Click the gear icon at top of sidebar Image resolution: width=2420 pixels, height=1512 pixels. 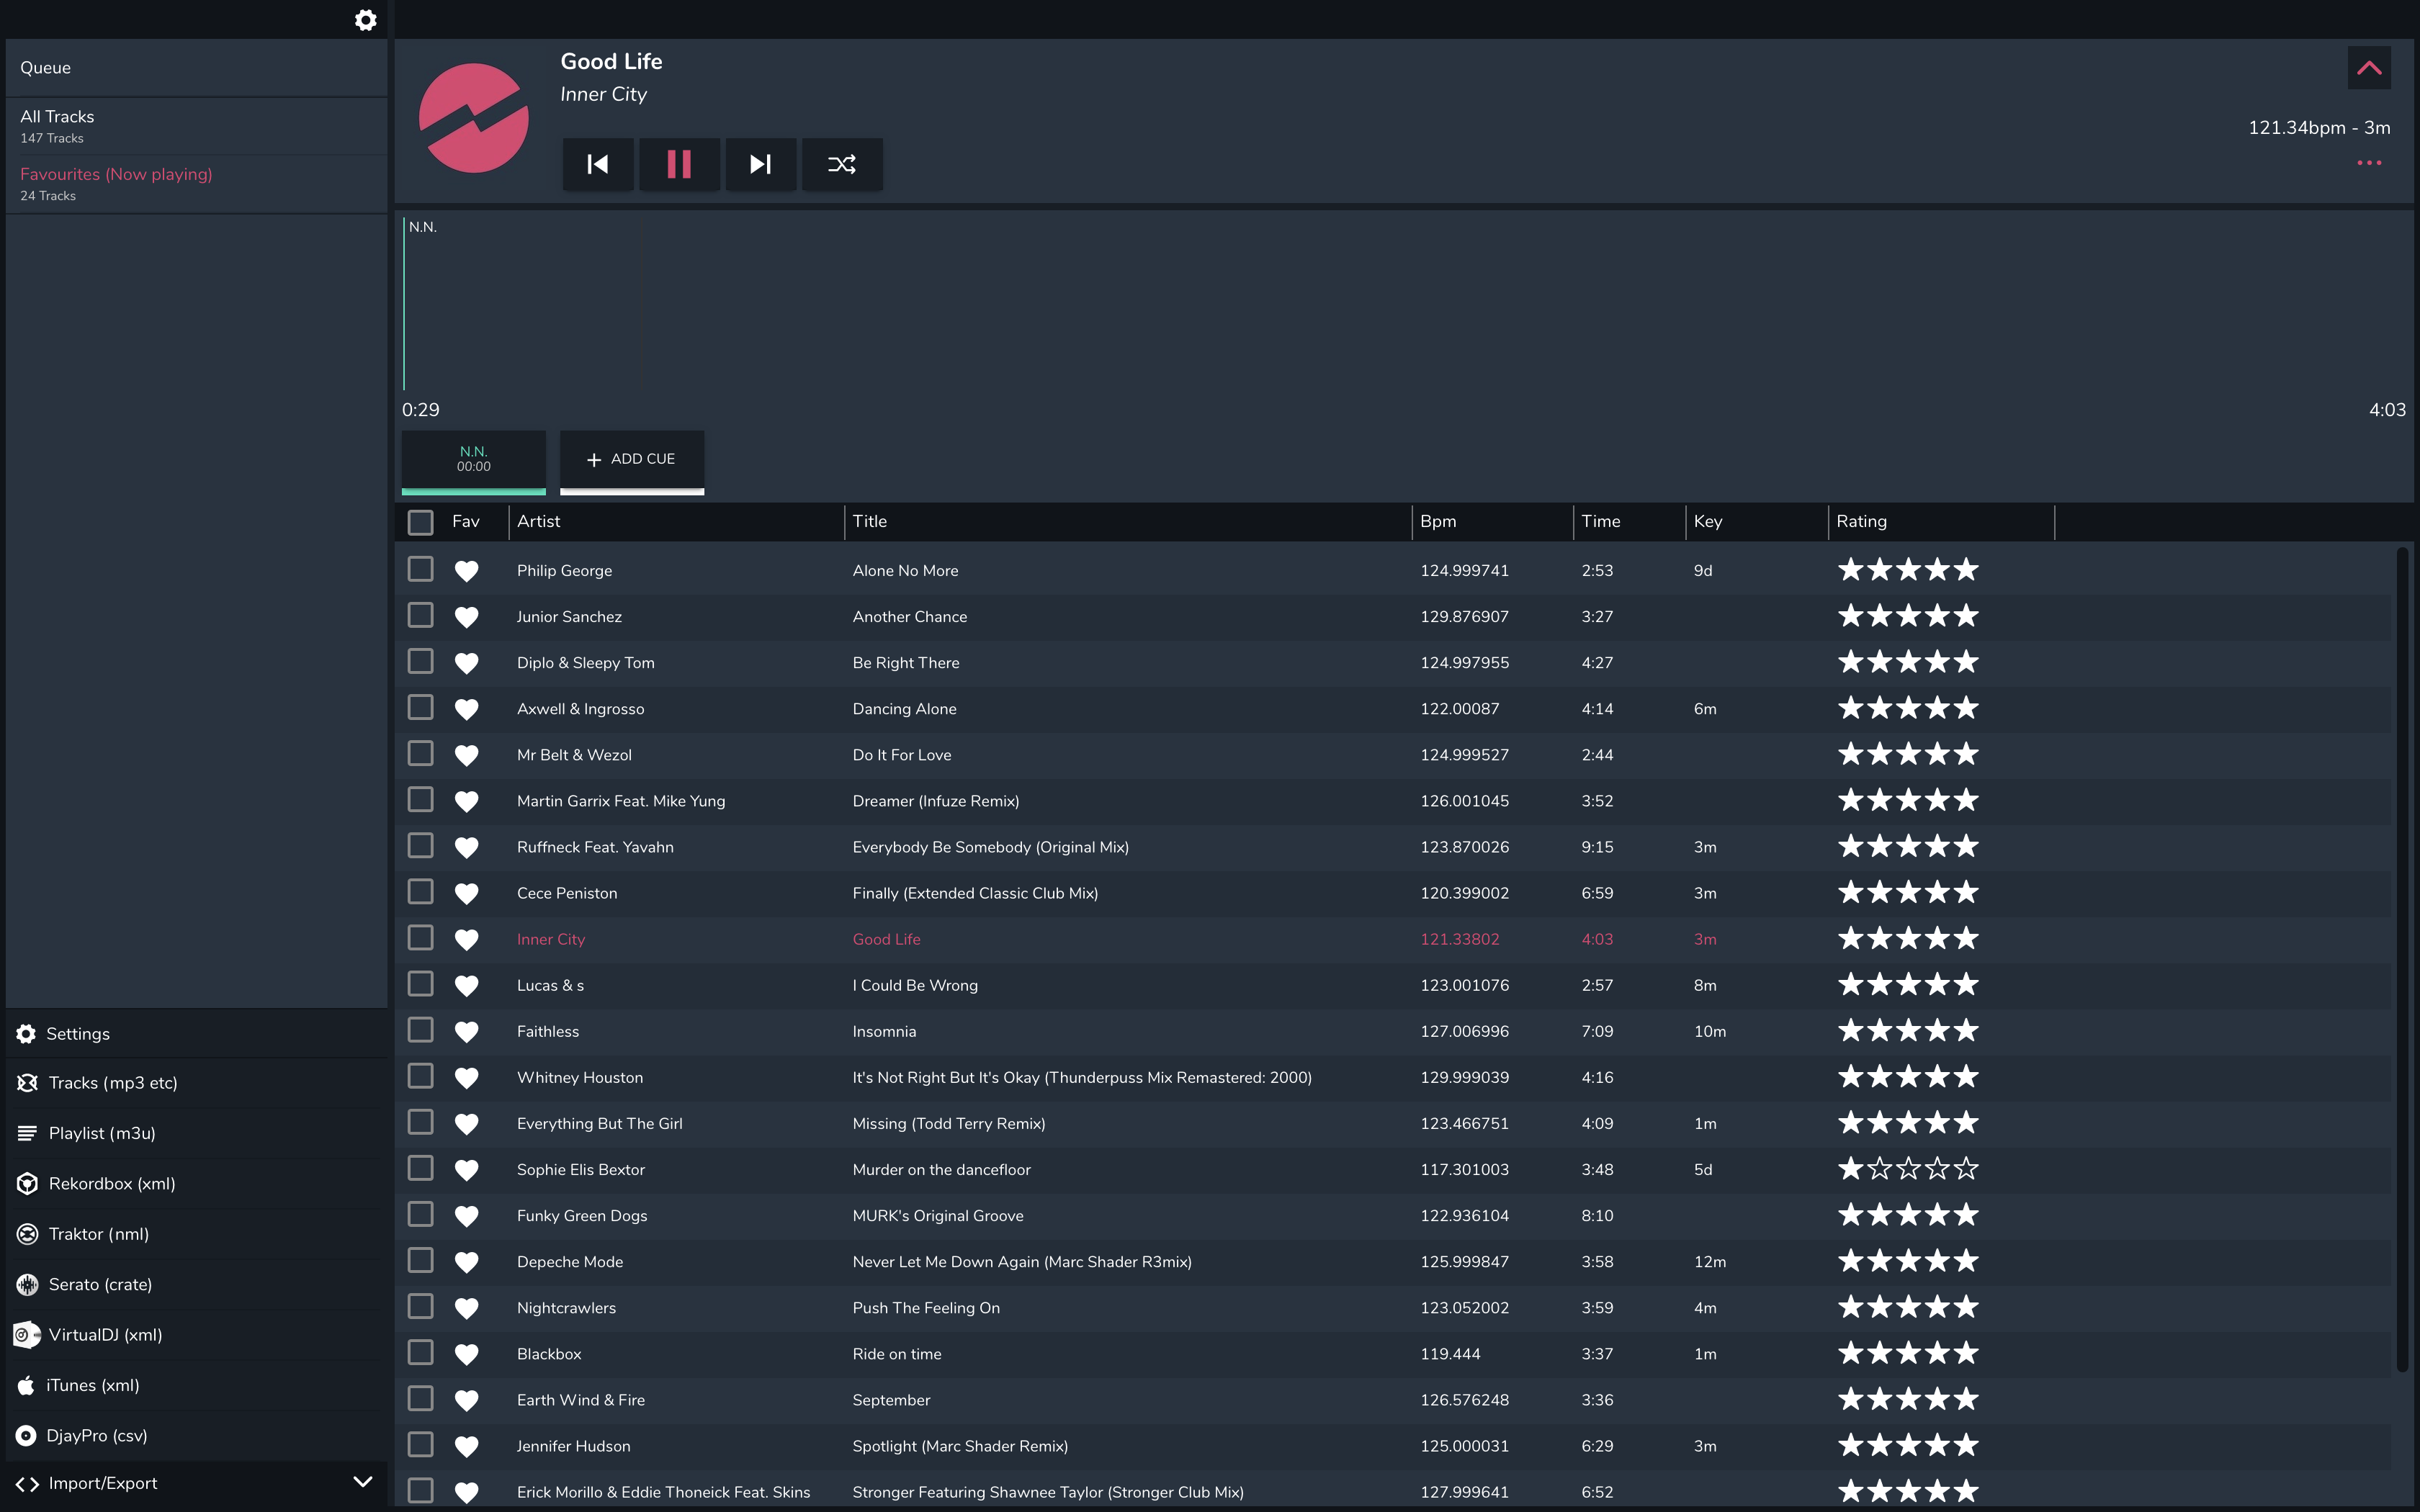(x=365, y=20)
